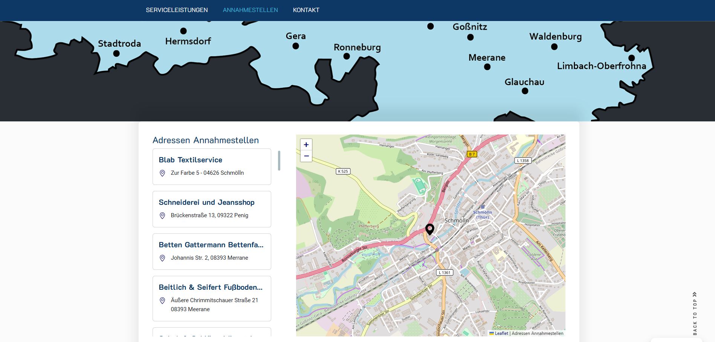Click the Gera dot on the region map
The image size is (715, 342).
(296, 46)
